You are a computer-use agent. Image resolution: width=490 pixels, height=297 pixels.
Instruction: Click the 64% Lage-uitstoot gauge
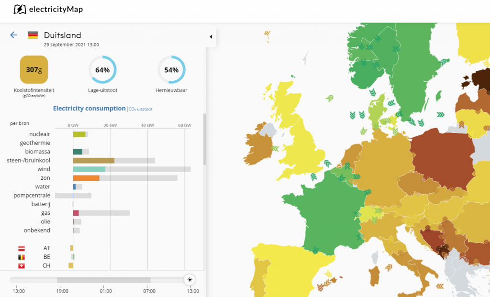[102, 70]
